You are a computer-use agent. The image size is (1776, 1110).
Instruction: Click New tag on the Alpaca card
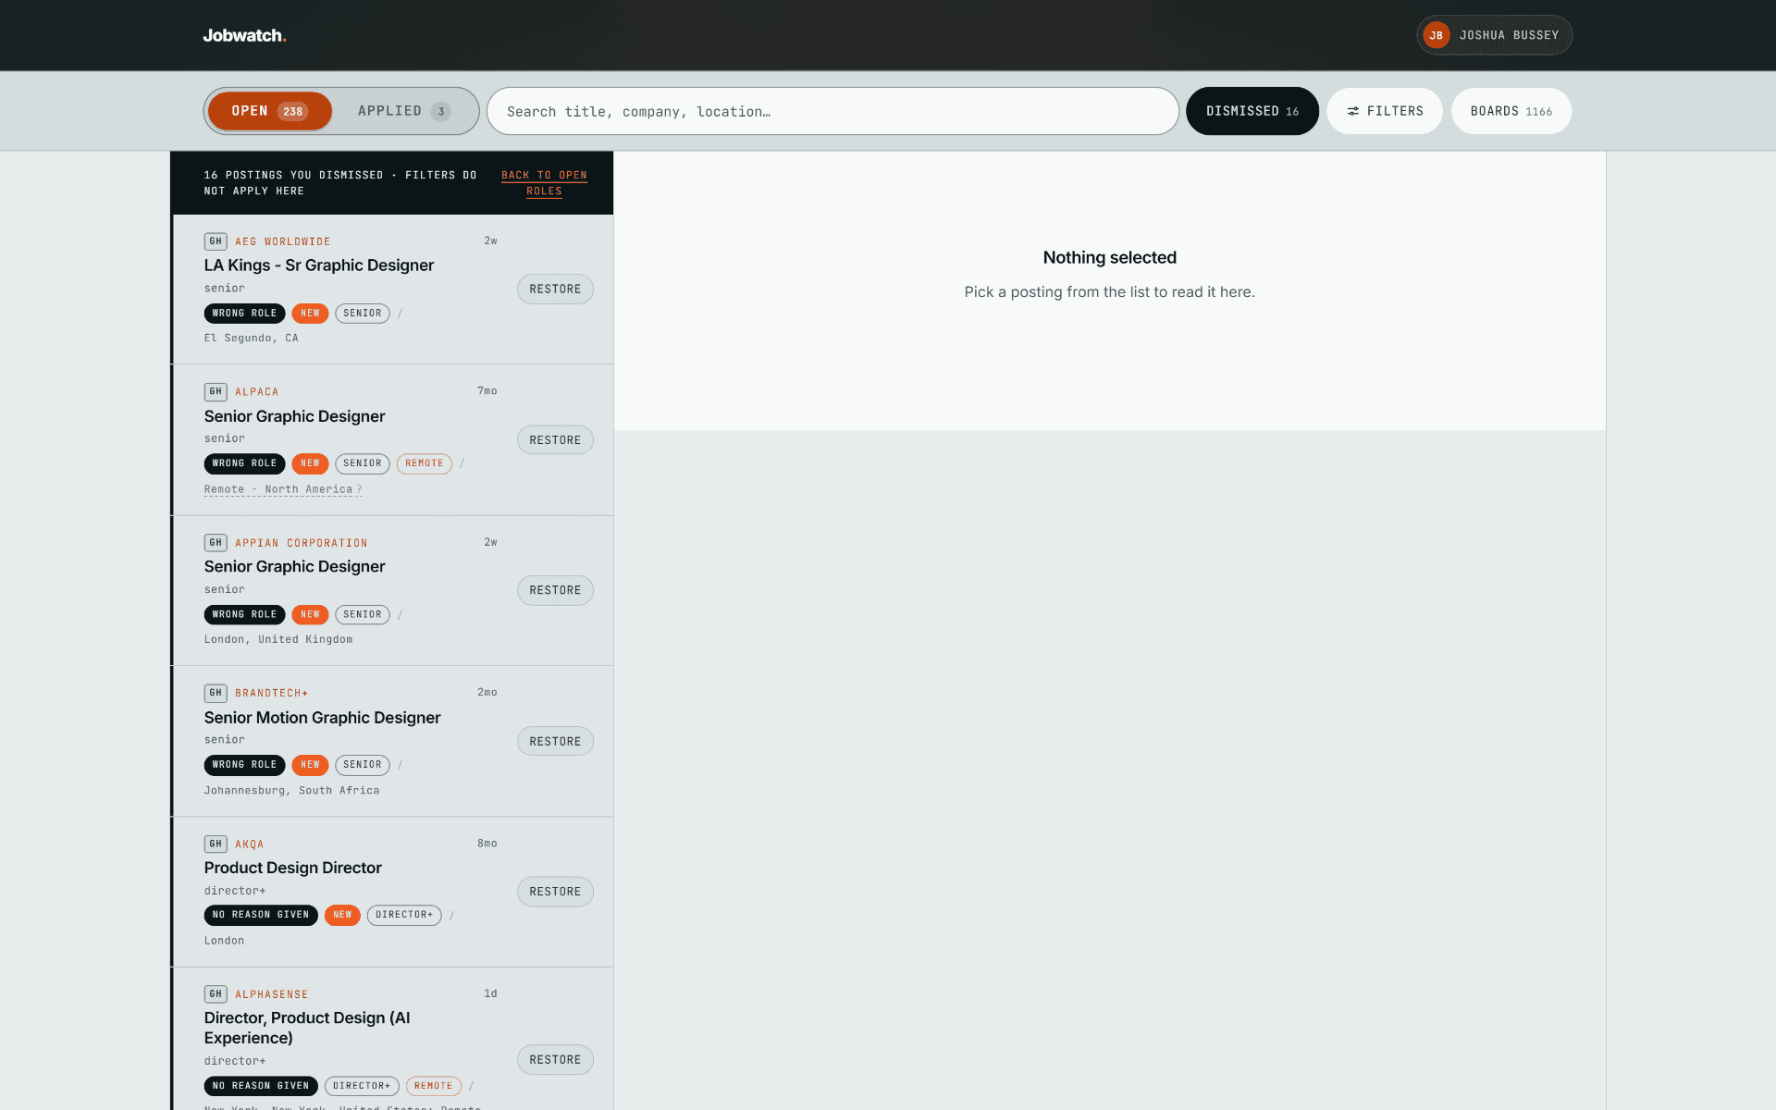point(310,463)
